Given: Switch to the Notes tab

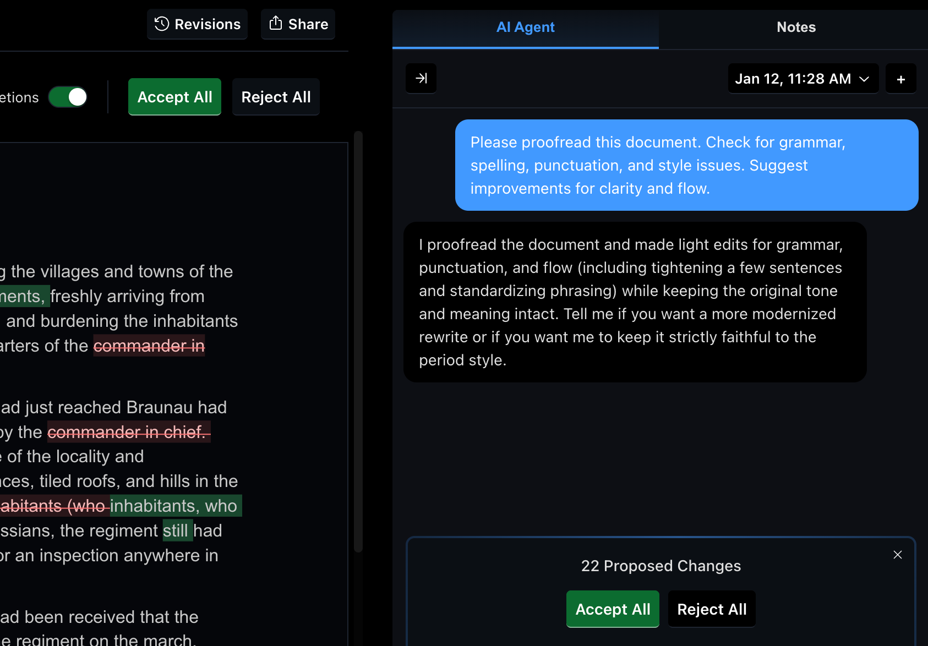Looking at the screenshot, I should pos(795,27).
